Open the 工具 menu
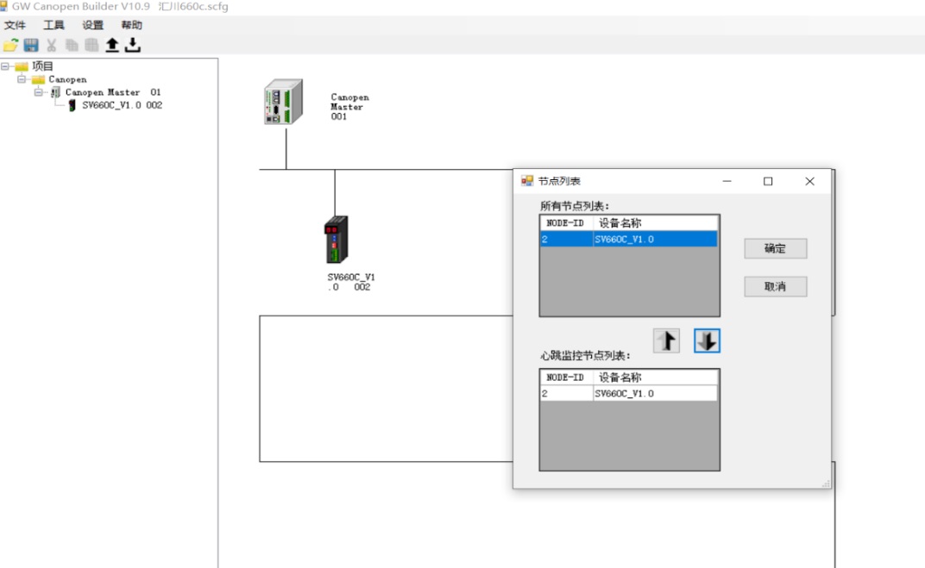 (53, 25)
